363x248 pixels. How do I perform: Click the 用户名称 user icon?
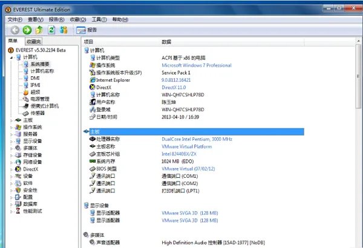point(93,102)
